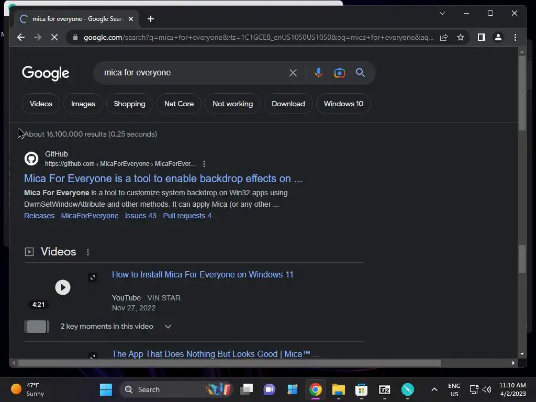The image size is (536, 402).
Task: Select the Download filter chip
Action: click(288, 104)
